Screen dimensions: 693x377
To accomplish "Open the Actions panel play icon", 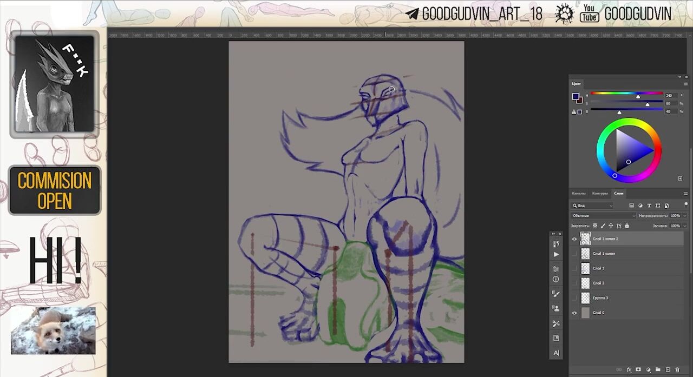I will coord(556,254).
